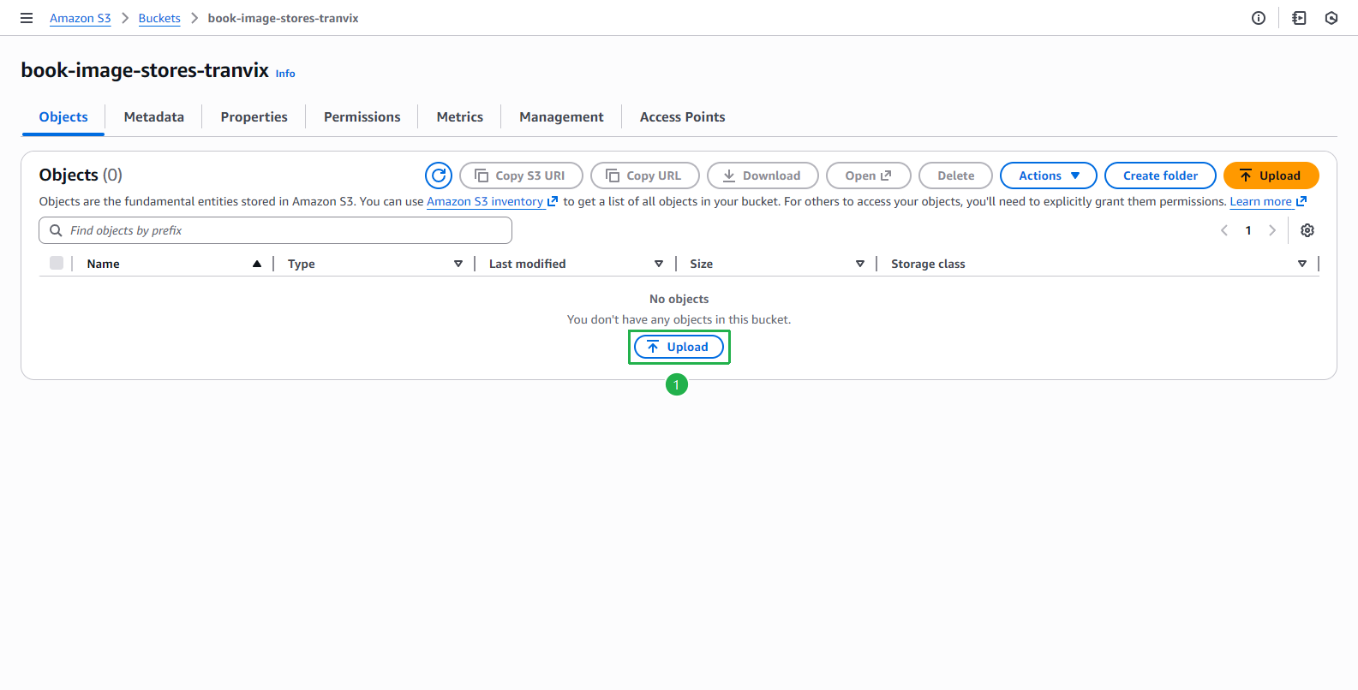Click page number 1 in pagination

click(1248, 230)
